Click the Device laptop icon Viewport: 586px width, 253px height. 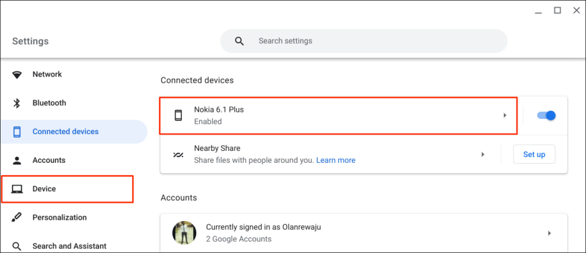(17, 189)
